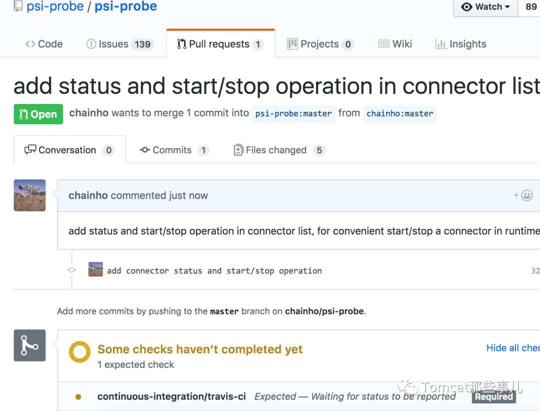Click the chainho/psi-probe repository text
The width and height of the screenshot is (540, 411).
(x=324, y=311)
